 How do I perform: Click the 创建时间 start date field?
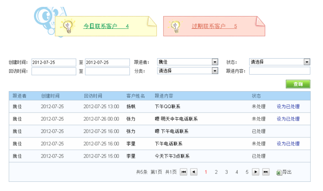[54, 62]
